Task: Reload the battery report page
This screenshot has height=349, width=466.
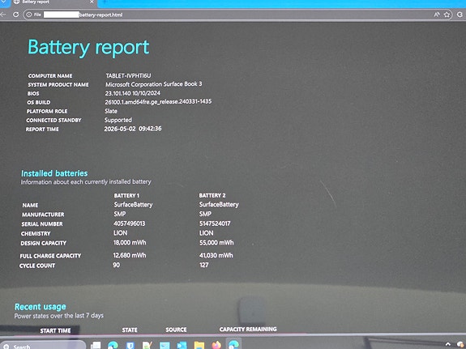Action: click(x=15, y=15)
